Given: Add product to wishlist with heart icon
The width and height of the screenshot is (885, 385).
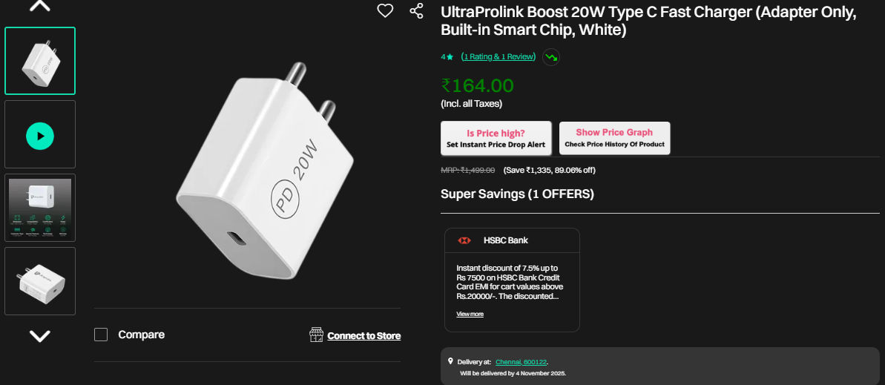Looking at the screenshot, I should (x=385, y=11).
